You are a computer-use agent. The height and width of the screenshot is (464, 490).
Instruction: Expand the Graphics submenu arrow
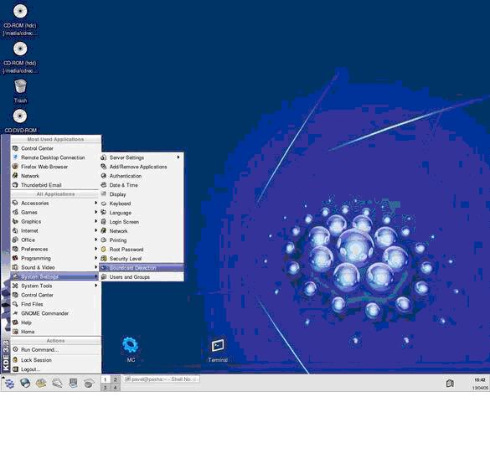pyautogui.click(x=96, y=221)
